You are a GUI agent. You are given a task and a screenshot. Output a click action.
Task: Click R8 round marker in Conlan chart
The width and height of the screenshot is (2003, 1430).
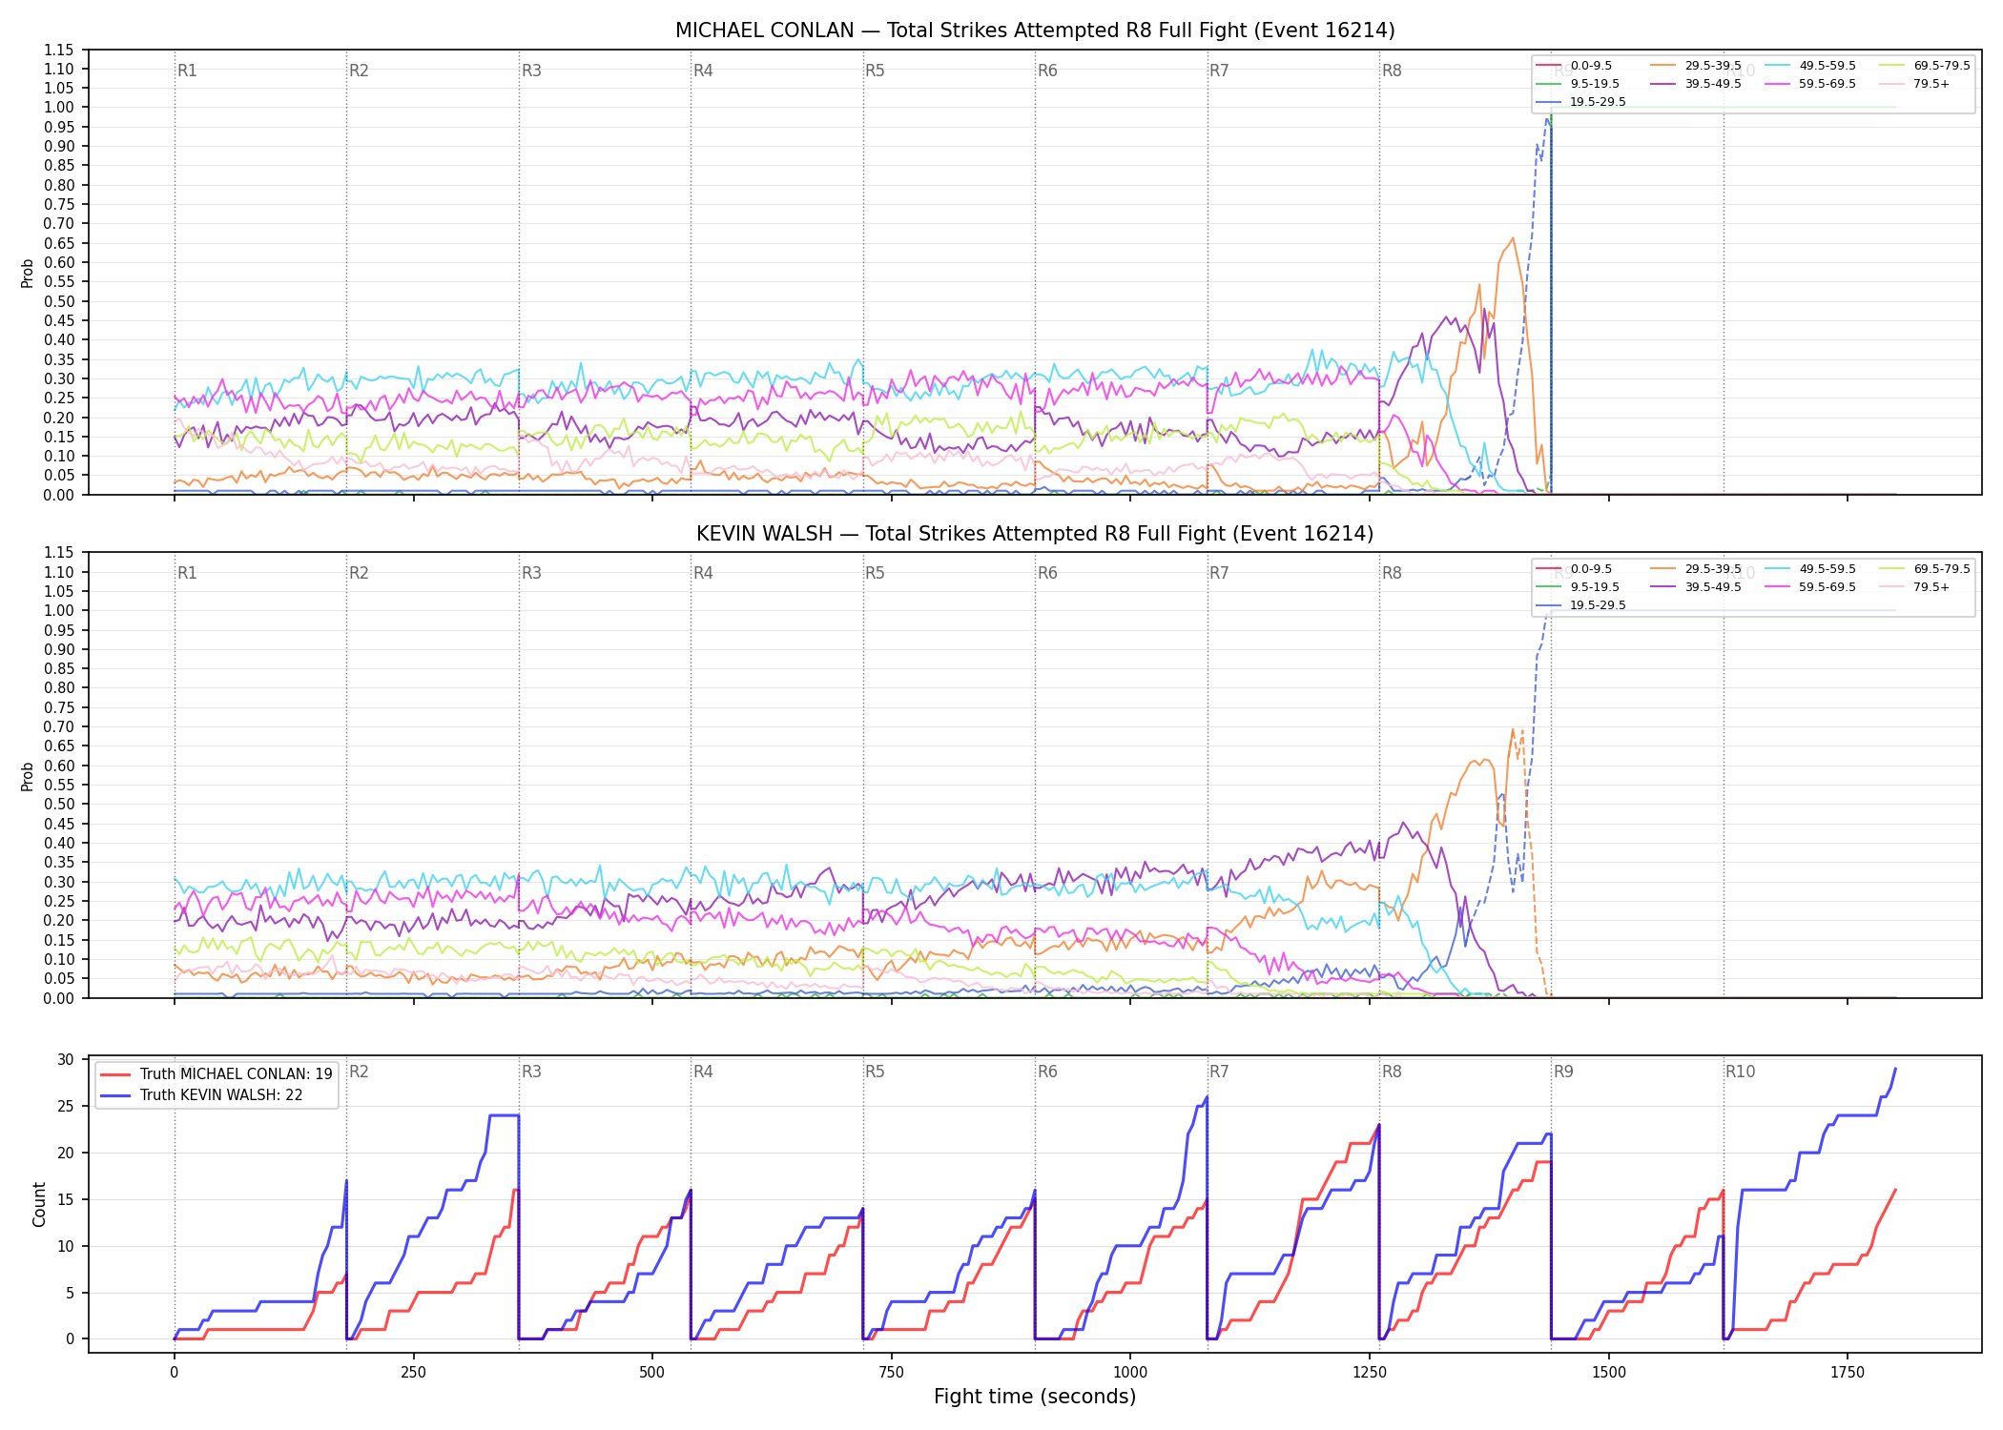[x=1392, y=71]
